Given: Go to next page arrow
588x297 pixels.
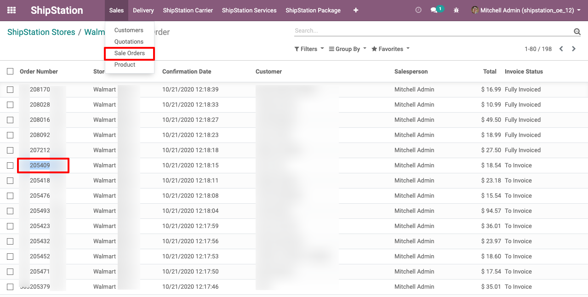Looking at the screenshot, I should 574,49.
